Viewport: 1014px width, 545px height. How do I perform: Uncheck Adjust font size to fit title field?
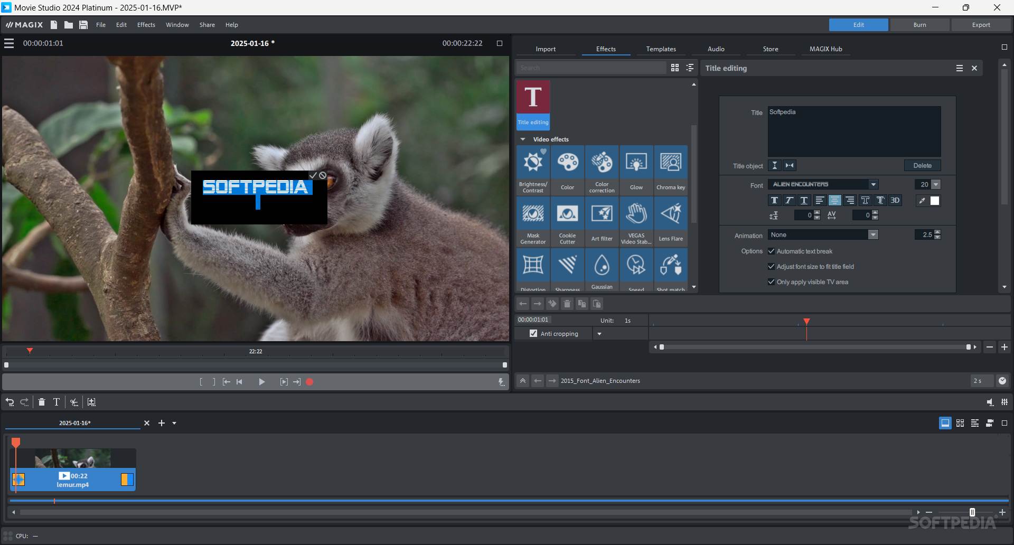[771, 267]
